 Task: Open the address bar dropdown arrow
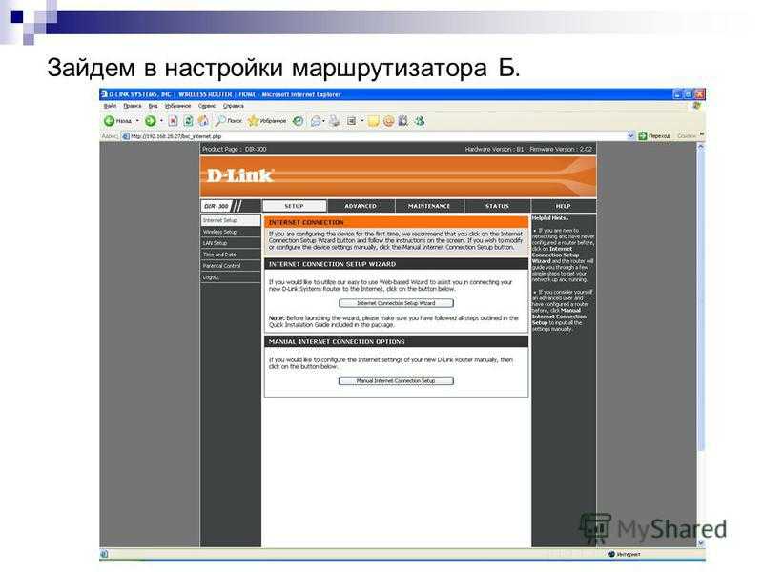pos(630,136)
